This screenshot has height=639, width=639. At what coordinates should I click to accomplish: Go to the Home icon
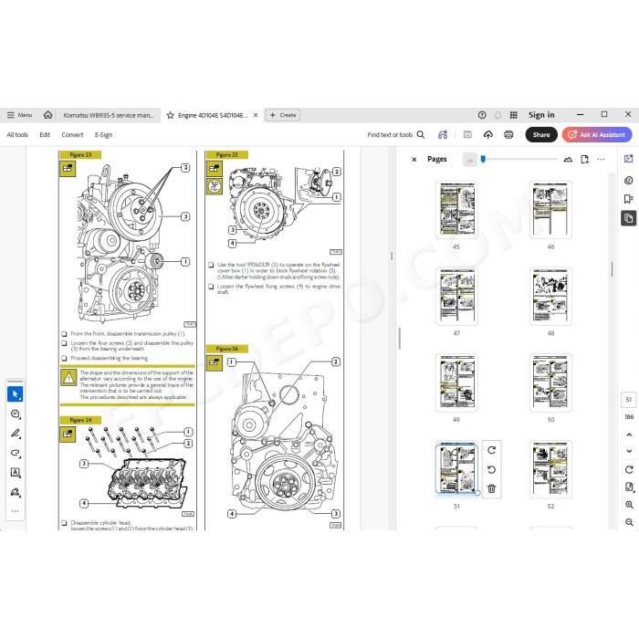(47, 115)
